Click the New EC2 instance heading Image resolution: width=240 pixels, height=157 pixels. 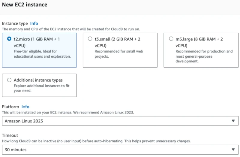tap(25, 5)
